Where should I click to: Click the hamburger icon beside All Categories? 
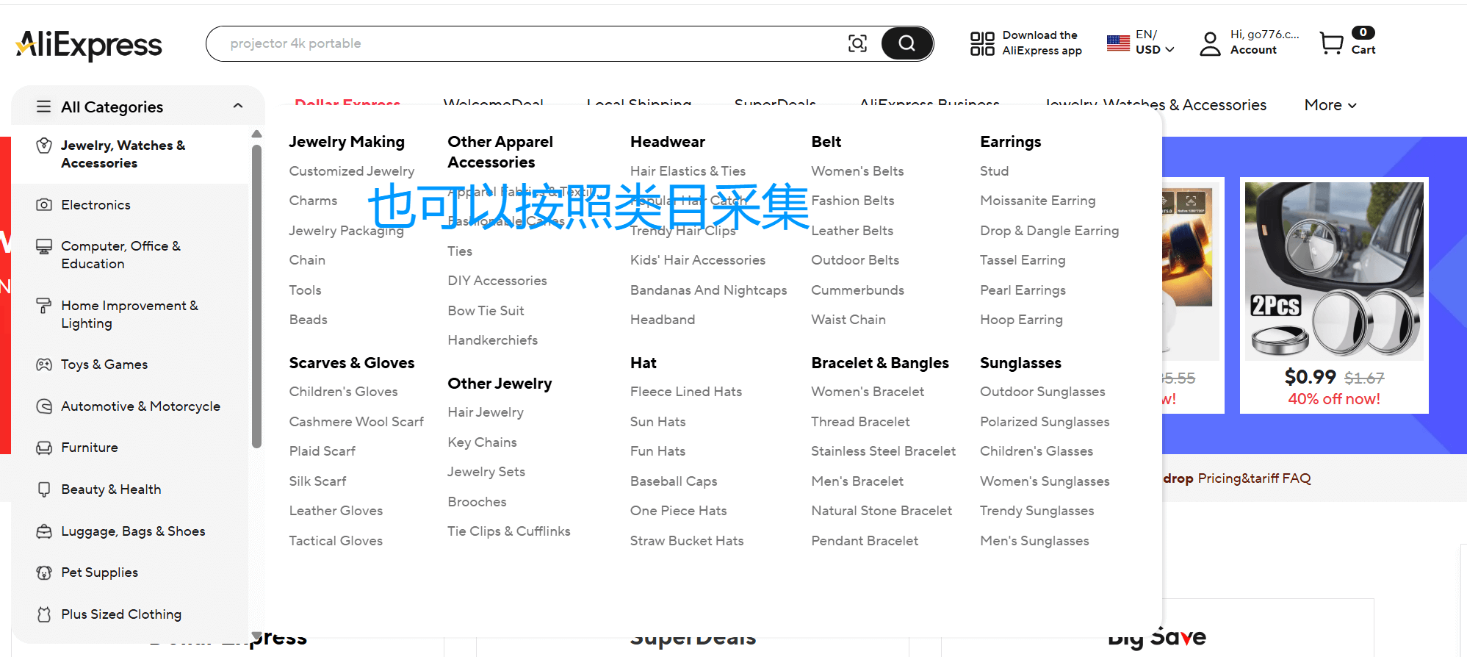pos(44,107)
